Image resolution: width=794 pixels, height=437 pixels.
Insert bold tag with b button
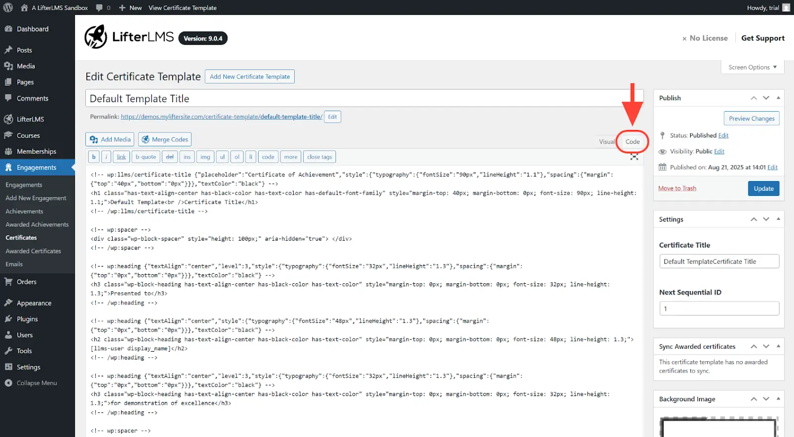pos(94,157)
